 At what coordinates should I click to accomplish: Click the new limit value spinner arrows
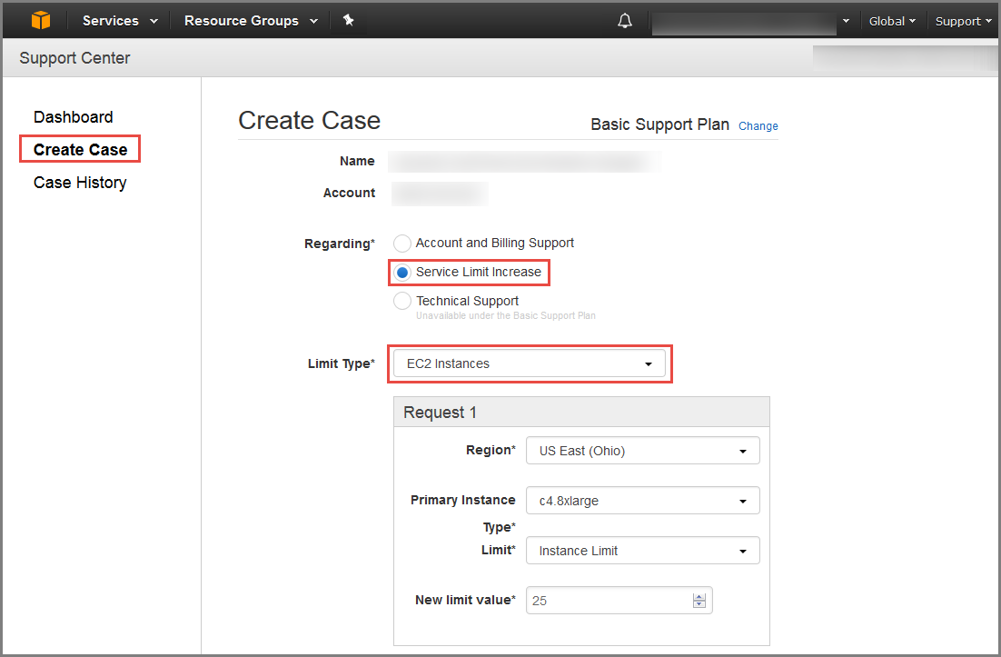coord(699,600)
